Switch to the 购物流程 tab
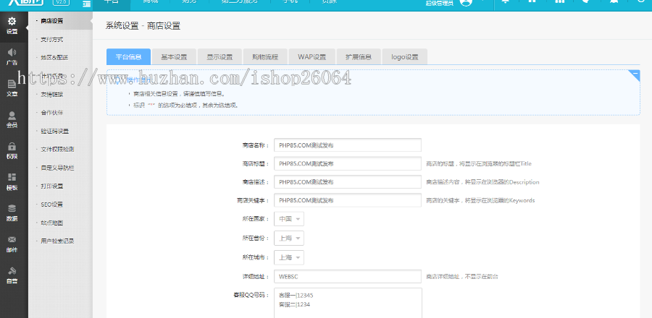Image resolution: width=652 pixels, height=318 pixels. (x=265, y=57)
